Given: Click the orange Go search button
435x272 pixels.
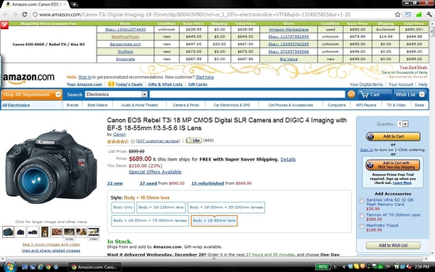Looking at the screenshot, I should [351, 94].
